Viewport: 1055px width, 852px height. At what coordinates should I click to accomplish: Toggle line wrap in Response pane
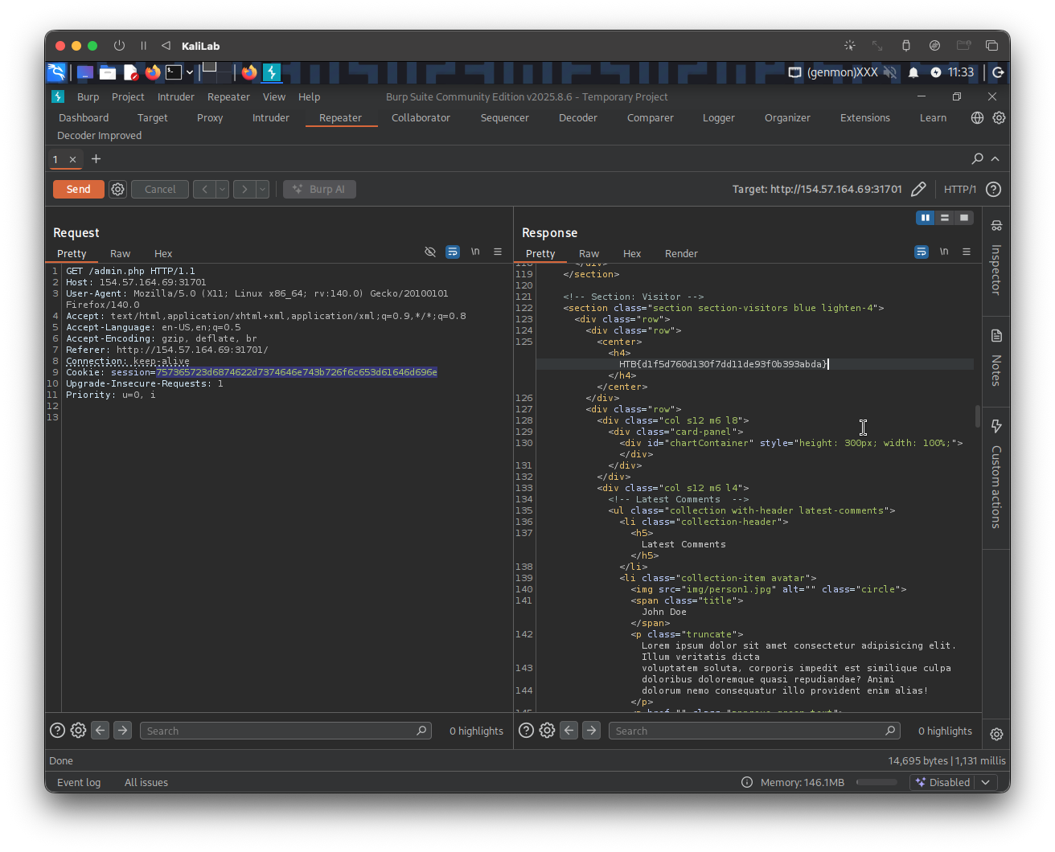tap(922, 252)
